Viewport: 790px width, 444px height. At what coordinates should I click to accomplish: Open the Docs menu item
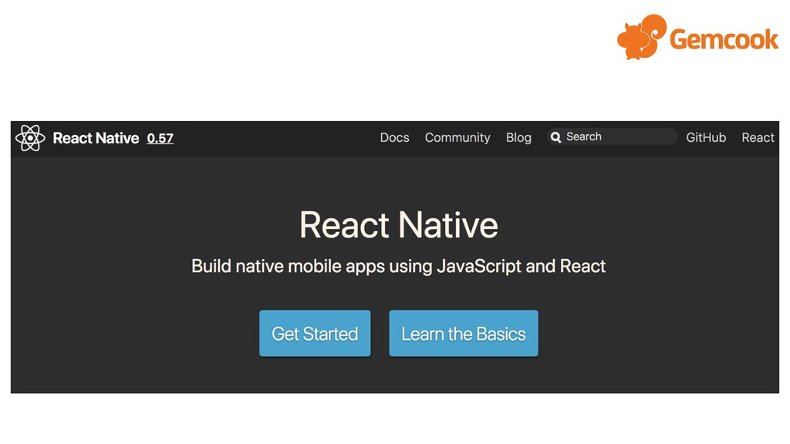394,137
